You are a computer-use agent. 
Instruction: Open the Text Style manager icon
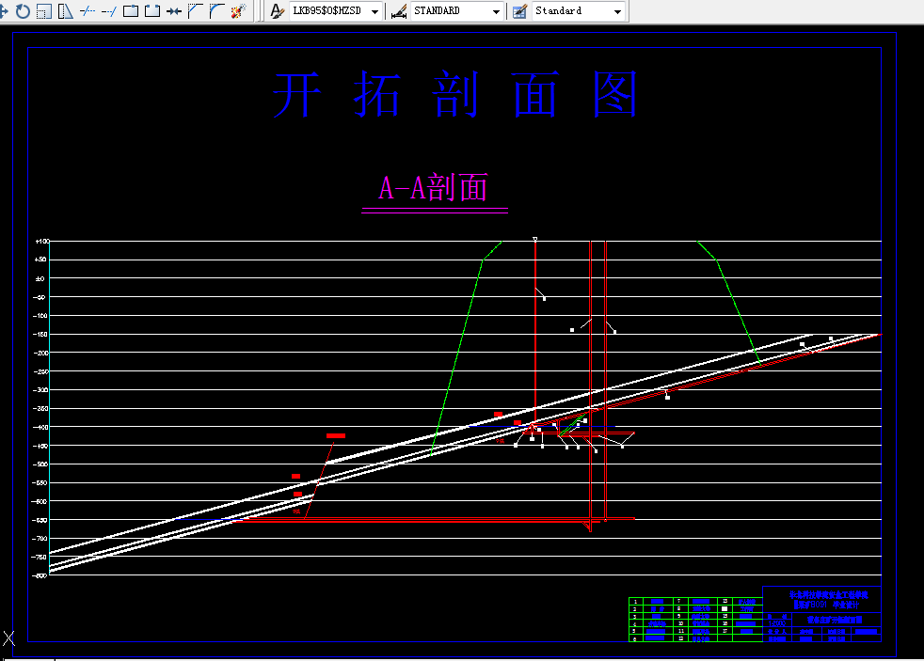tap(277, 10)
